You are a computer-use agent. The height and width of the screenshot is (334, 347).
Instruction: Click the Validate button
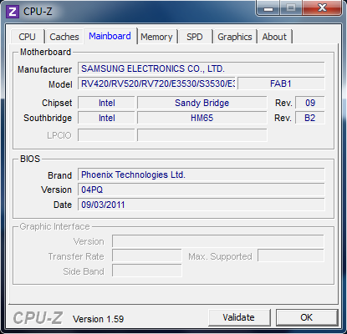(239, 317)
